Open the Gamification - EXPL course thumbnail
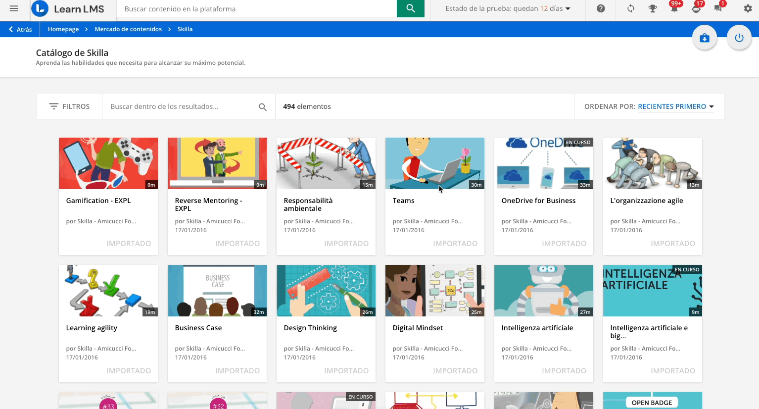This screenshot has height=409, width=759. tap(108, 163)
